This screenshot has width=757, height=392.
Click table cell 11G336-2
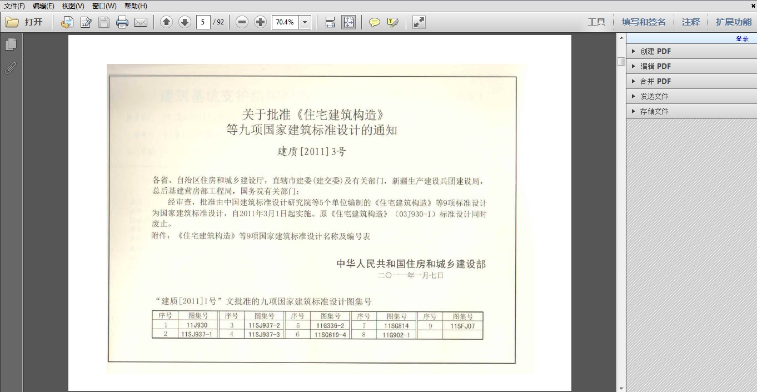pyautogui.click(x=331, y=326)
